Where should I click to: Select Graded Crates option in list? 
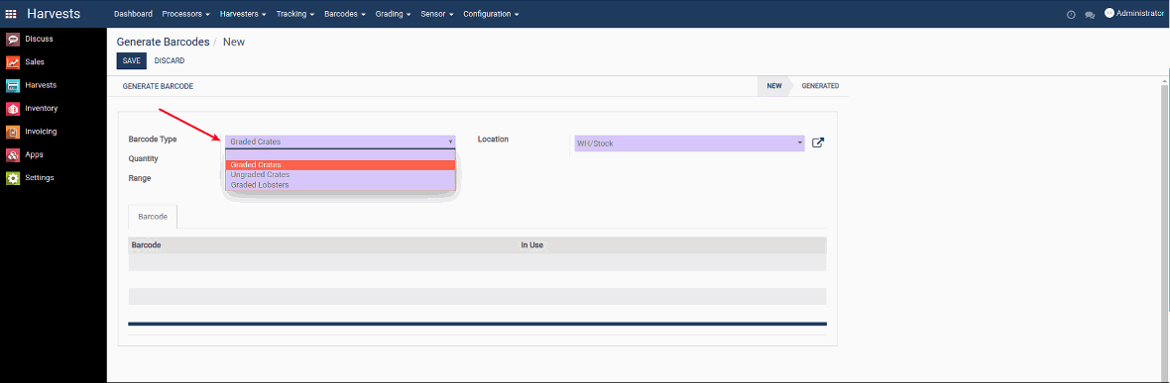coord(340,164)
